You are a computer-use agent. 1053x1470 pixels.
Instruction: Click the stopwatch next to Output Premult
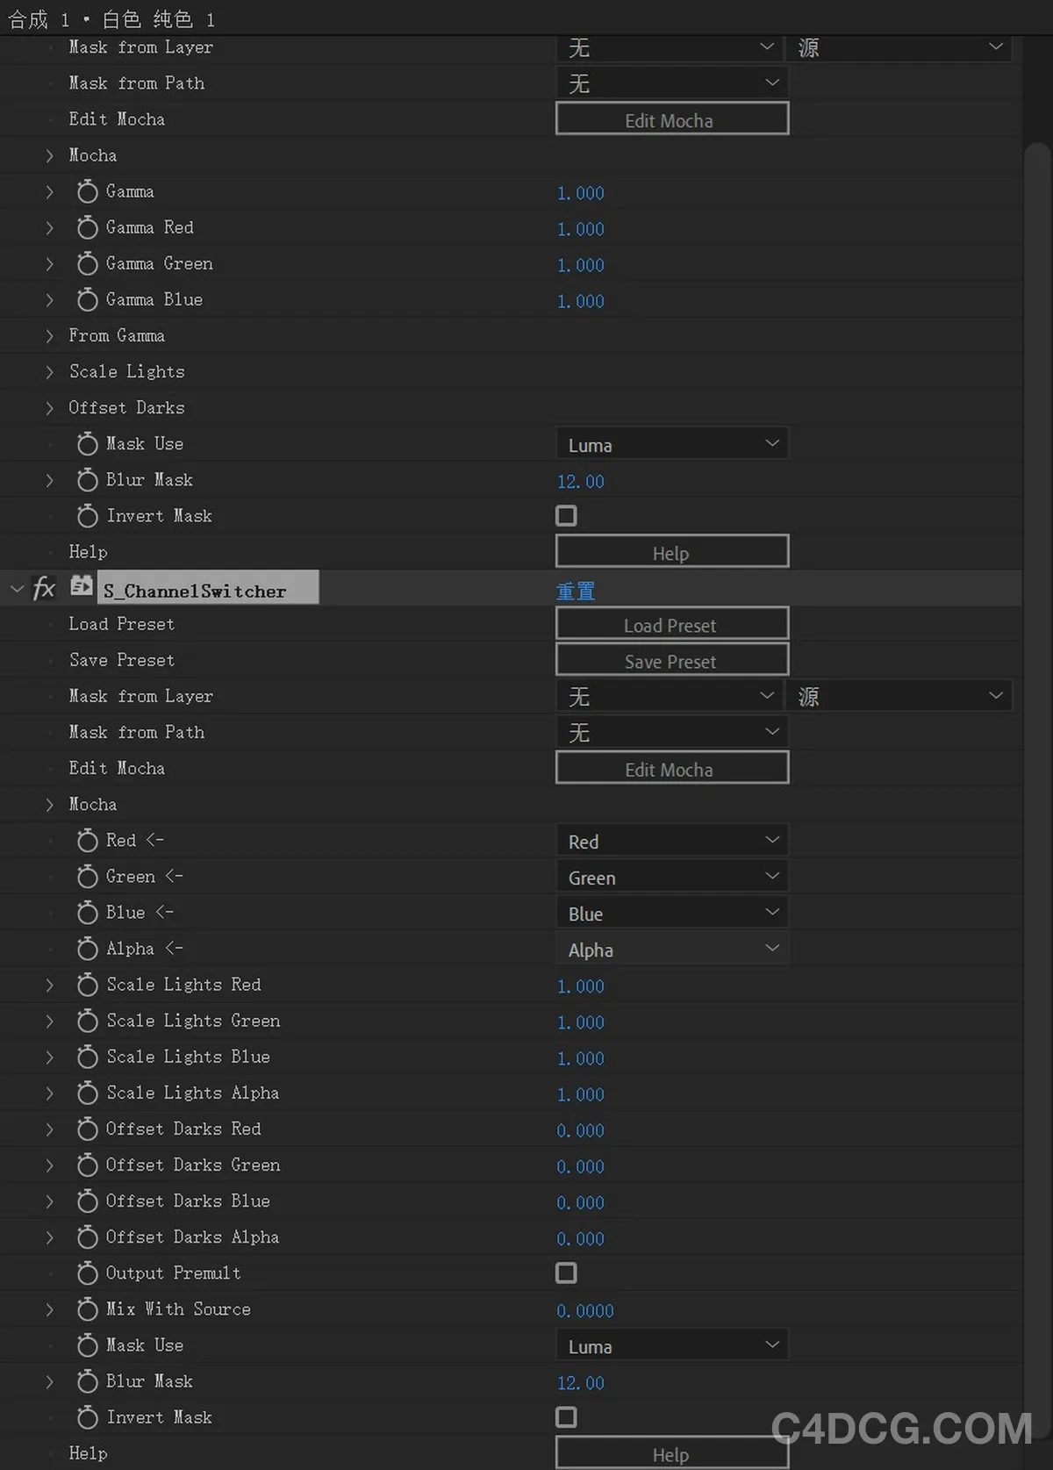coord(87,1273)
